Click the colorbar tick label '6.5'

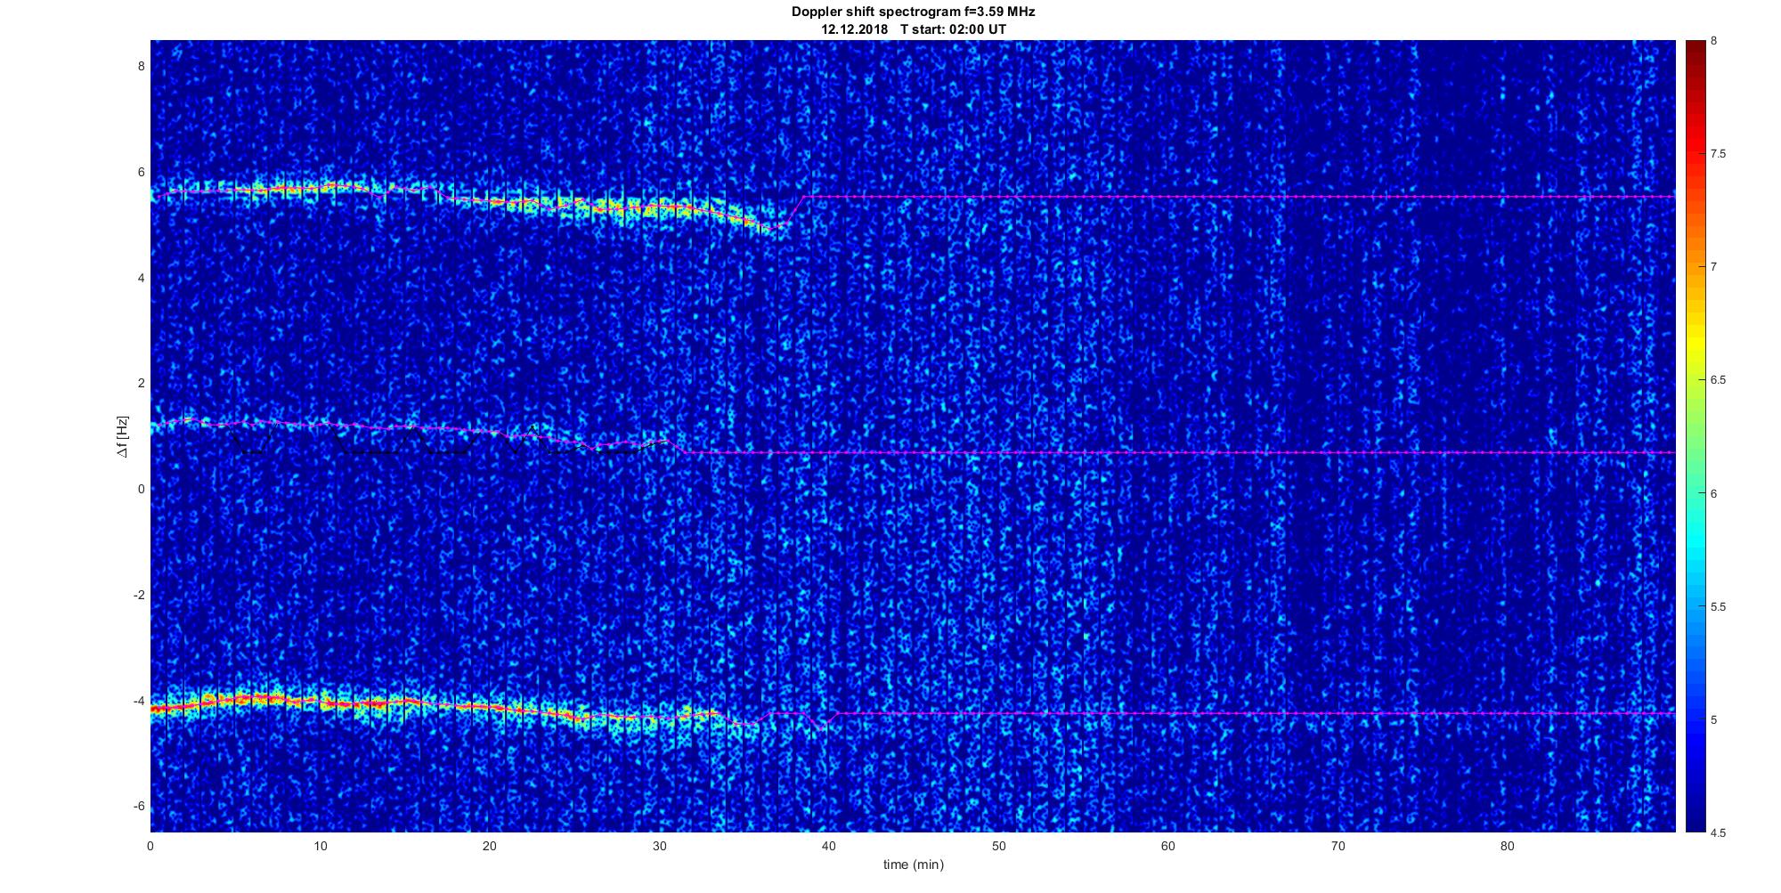click(x=1719, y=380)
